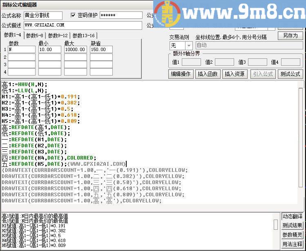Switch to the 参数9-12 tab

[x=58, y=36]
